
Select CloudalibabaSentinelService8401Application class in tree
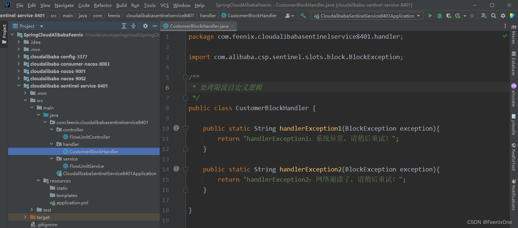[109, 173]
